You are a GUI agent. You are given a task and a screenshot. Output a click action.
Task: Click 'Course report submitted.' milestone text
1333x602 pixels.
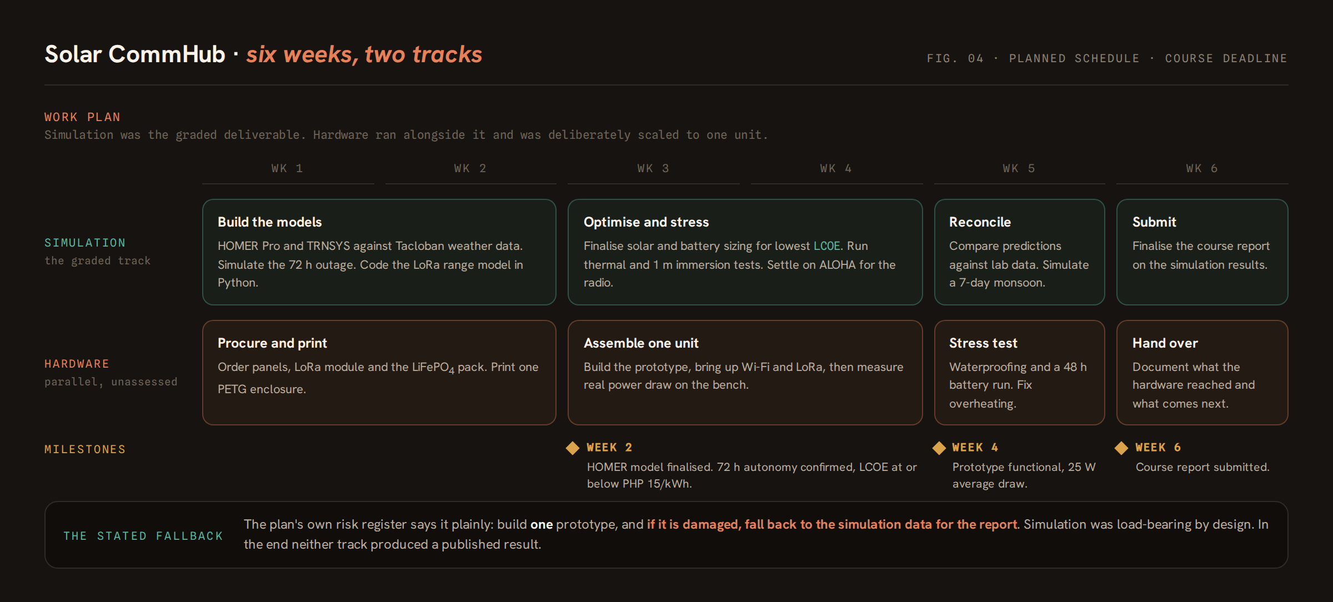point(1202,467)
